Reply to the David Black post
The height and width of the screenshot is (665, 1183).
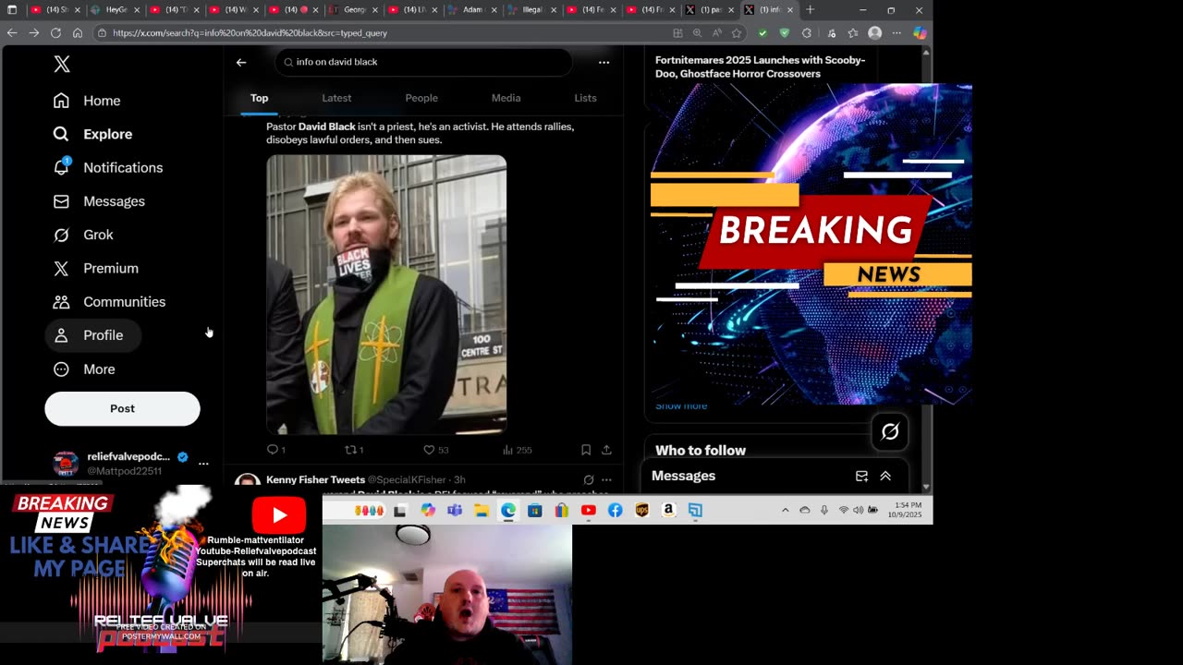pos(275,450)
